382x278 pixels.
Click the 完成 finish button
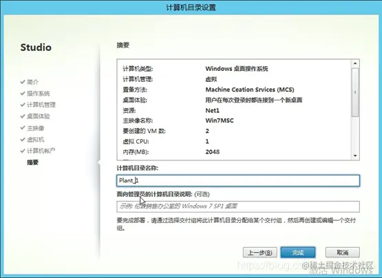point(298,253)
